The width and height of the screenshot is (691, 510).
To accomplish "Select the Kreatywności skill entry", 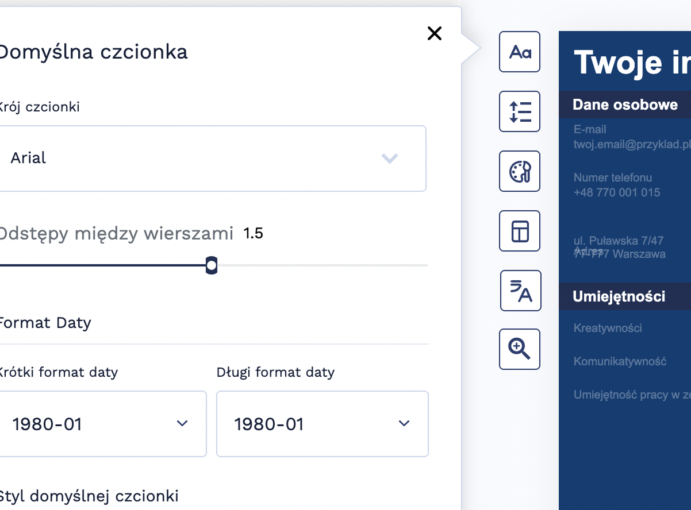I will click(608, 329).
